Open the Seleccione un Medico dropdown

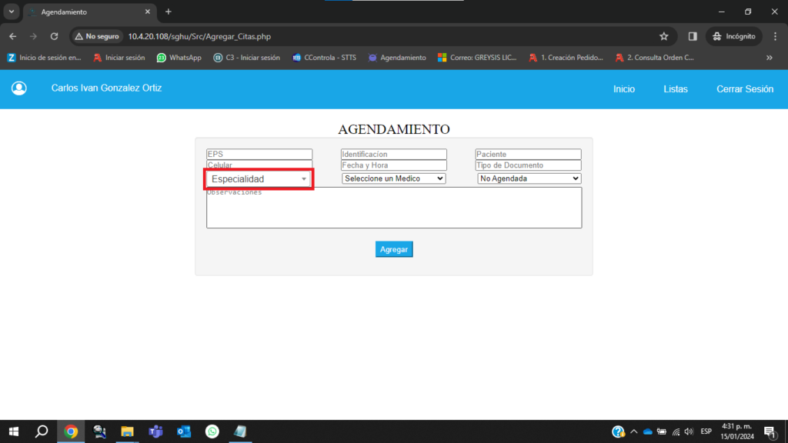[x=393, y=178]
